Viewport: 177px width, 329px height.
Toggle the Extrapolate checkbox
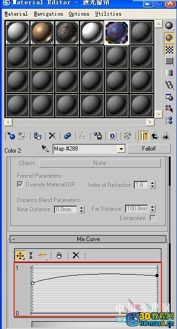click(x=153, y=218)
